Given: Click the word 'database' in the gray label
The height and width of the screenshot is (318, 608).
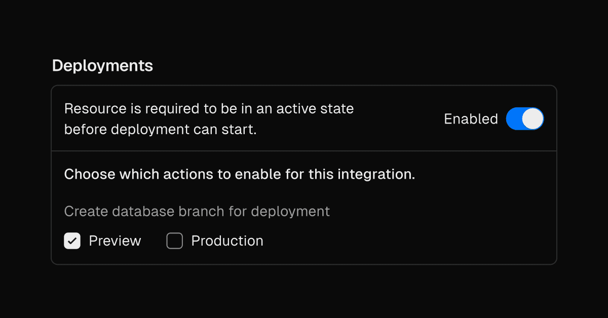Looking at the screenshot, I should click(x=145, y=211).
